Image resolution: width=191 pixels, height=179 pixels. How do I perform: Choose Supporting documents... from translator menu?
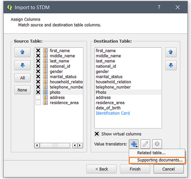click(x=157, y=160)
